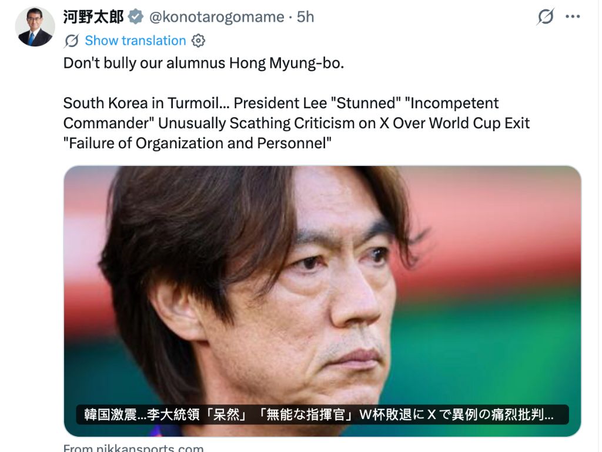The image size is (602, 452).
Task: Click the blue verified badge beside 河野太郎
Action: click(136, 17)
